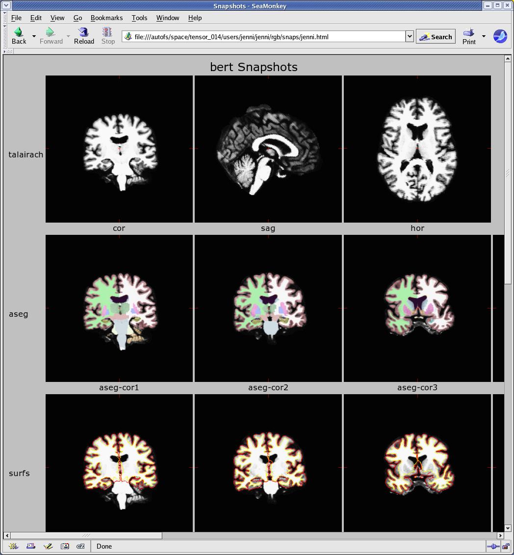Click the security padlock status icon
This screenshot has height=555, width=514.
506,546
